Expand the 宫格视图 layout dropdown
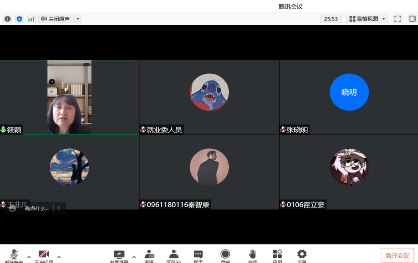This screenshot has height=263, width=418. (x=367, y=19)
